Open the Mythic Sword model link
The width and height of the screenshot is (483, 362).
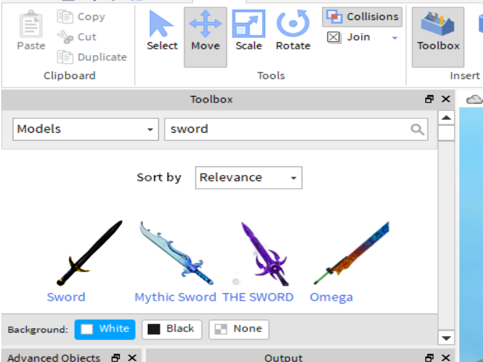point(175,297)
